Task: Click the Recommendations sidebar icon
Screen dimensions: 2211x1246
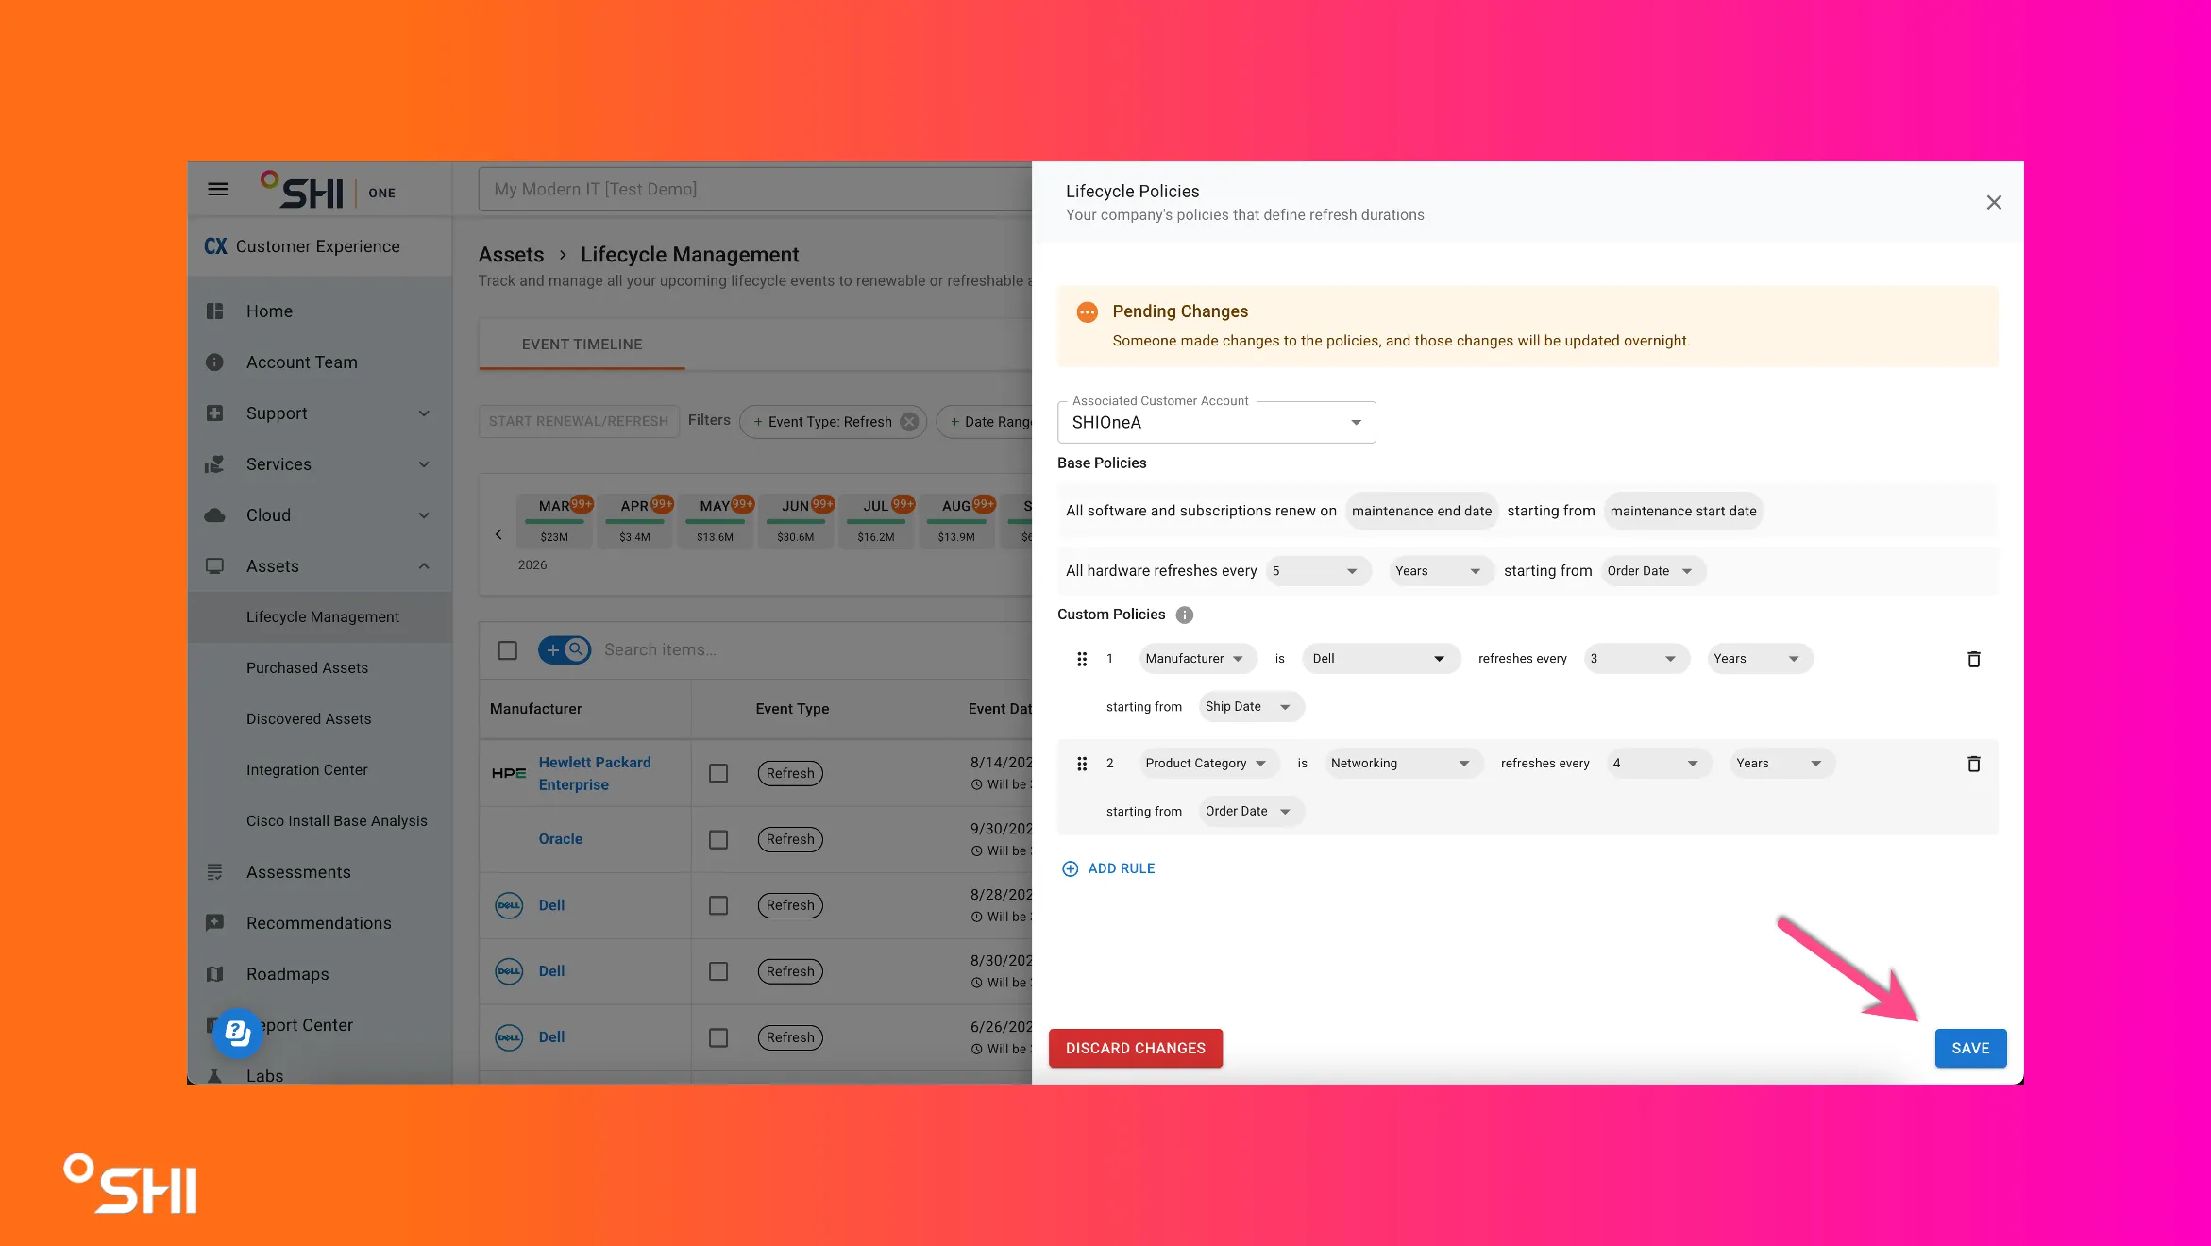Action: click(x=215, y=923)
